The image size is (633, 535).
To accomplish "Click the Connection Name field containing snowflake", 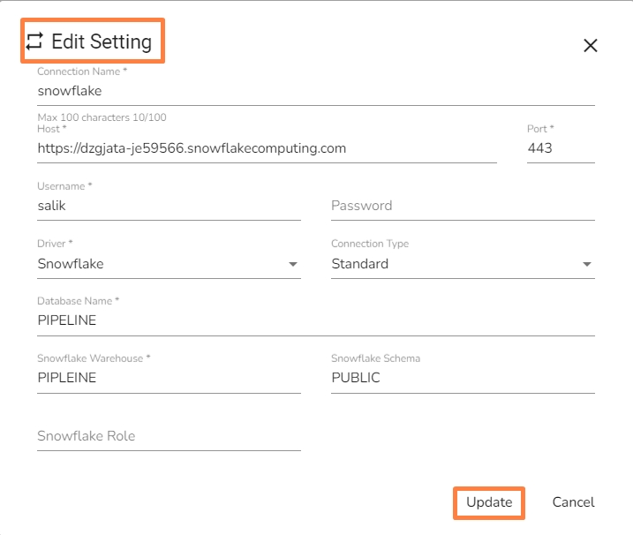I will click(x=315, y=90).
